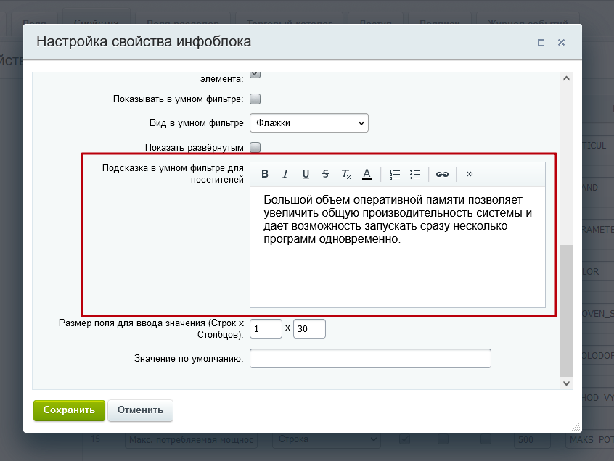Insert a numbered list in the editor

(x=395, y=174)
